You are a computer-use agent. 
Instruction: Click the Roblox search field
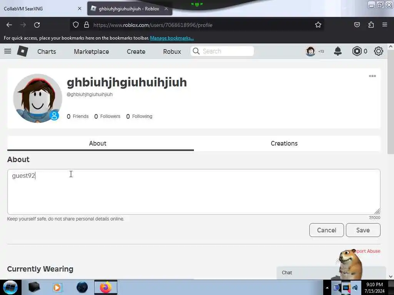click(222, 51)
